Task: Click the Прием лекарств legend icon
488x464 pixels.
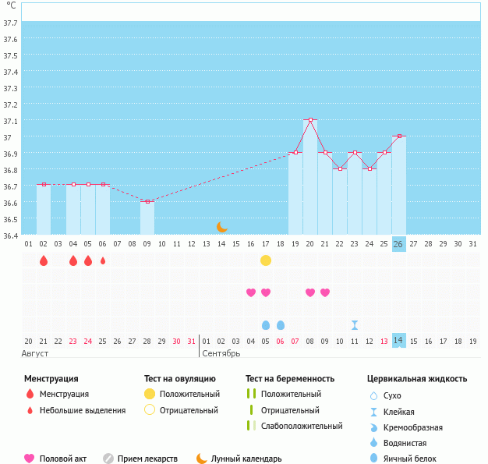Action: [108, 459]
